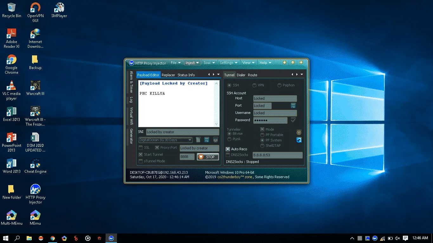The image size is (433, 243).
Task: Switch to the Route tab
Action: click(252, 75)
